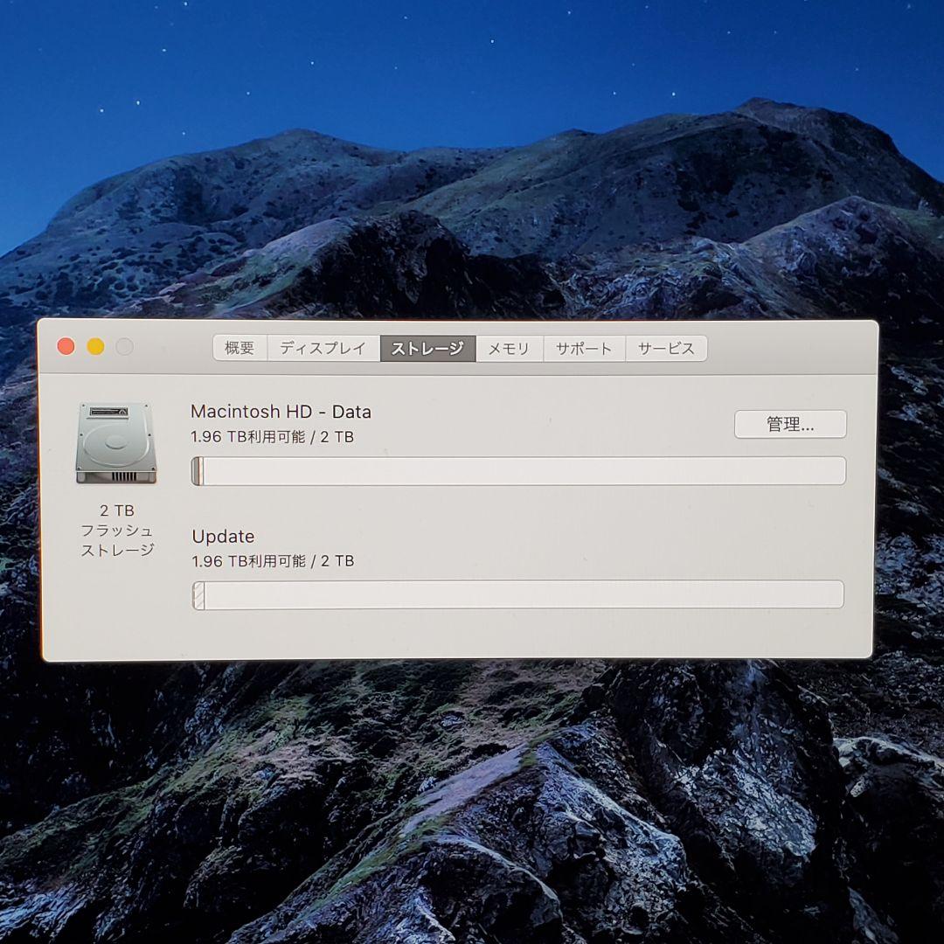Click the used-space segment of the Data bar
The width and height of the screenshot is (944, 944).
click(x=196, y=471)
